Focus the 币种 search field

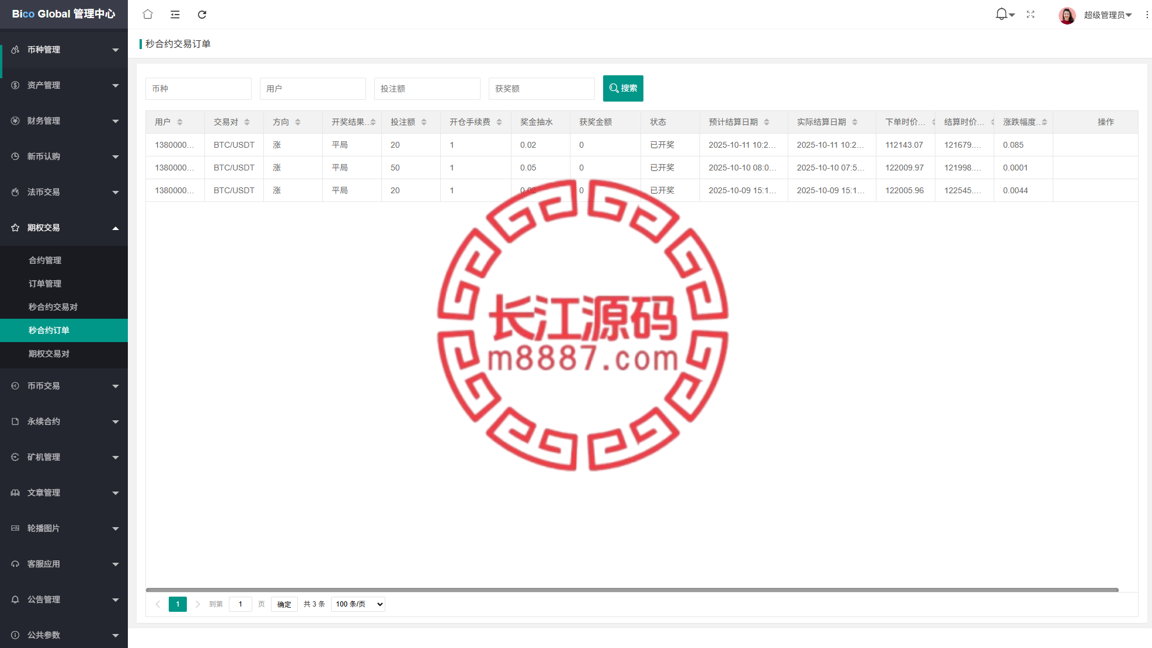(199, 89)
